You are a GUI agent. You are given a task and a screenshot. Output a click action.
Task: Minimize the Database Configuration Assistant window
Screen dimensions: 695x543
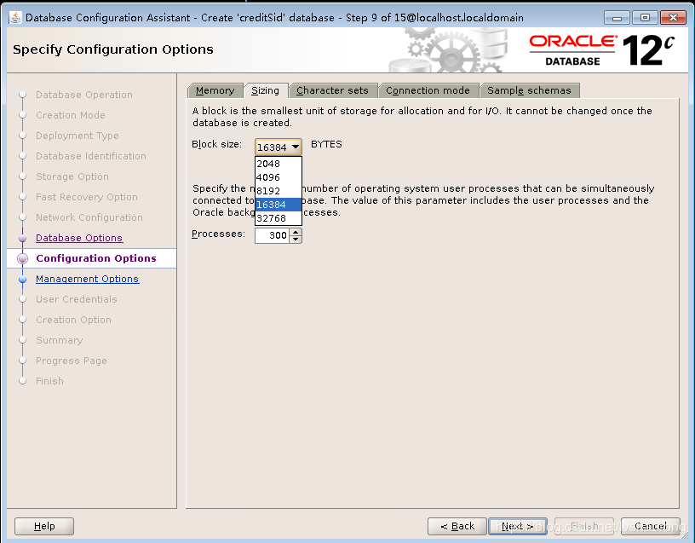(617, 18)
